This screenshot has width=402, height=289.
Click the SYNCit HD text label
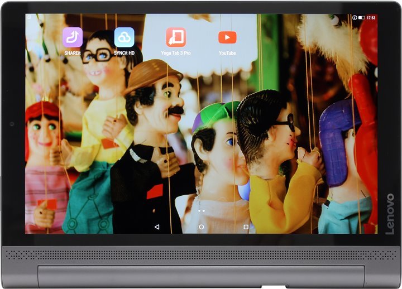(124, 53)
